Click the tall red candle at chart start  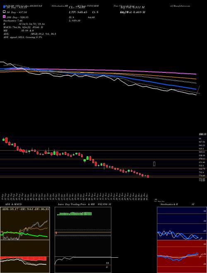coord(6,140)
